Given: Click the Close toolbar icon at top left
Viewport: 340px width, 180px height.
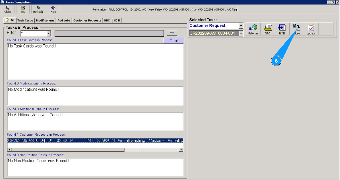Looking at the screenshot, I should coord(8,9).
